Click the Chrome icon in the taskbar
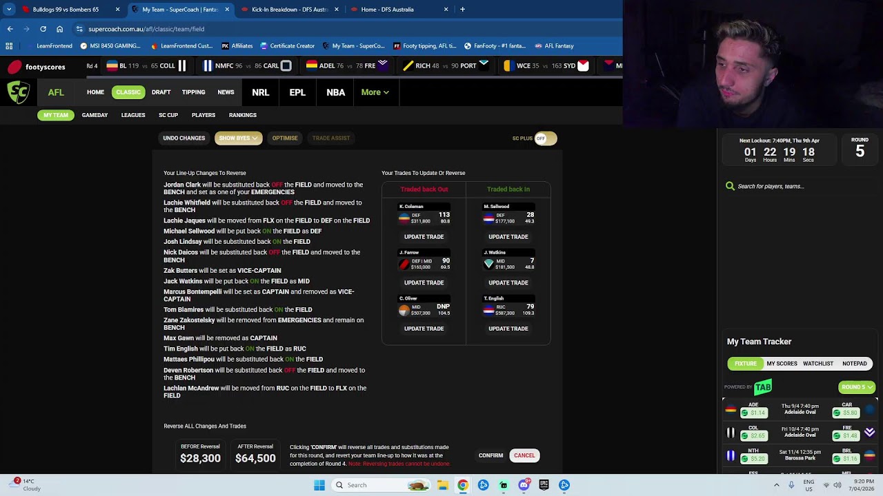 click(x=463, y=485)
